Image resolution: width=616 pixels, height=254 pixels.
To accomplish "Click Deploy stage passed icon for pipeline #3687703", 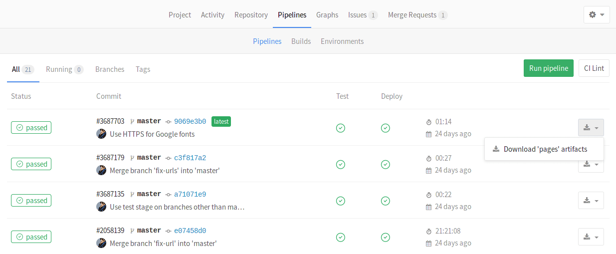I will coord(386,128).
